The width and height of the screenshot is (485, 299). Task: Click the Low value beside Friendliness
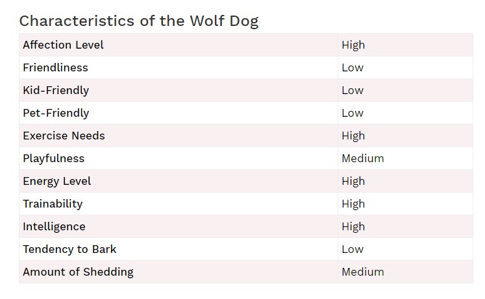(x=353, y=67)
